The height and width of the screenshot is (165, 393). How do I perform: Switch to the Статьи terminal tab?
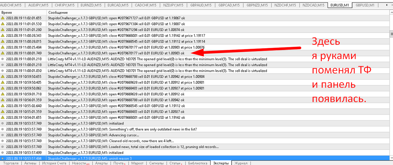point(175,163)
